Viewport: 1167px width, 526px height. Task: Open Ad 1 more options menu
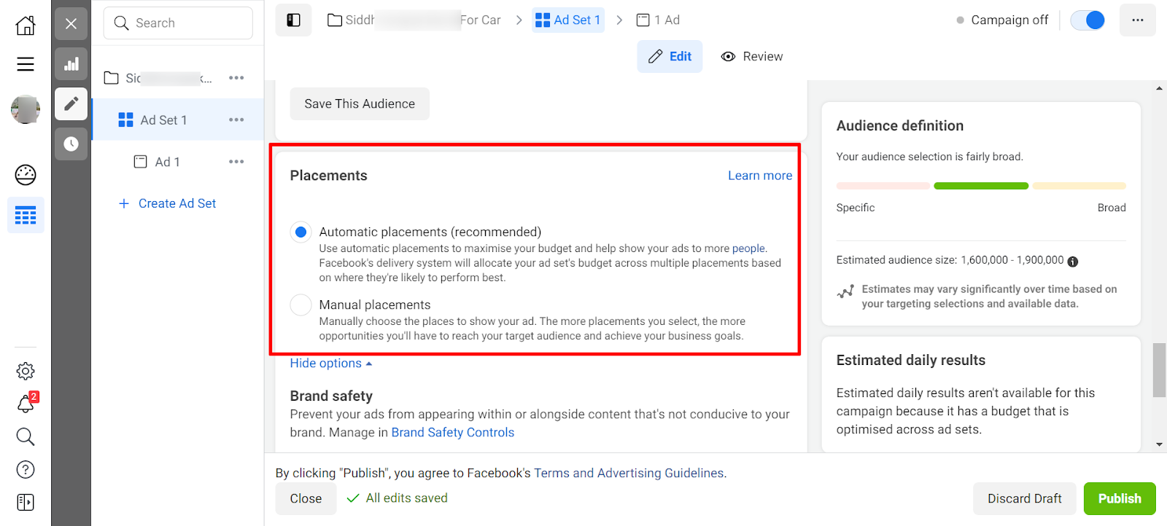(x=236, y=162)
